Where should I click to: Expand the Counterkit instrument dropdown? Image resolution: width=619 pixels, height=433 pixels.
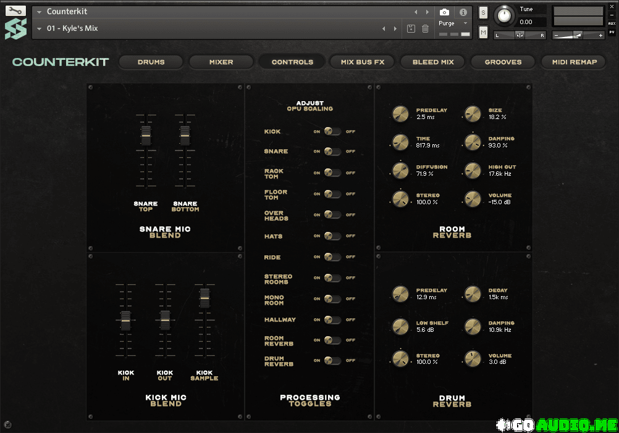(40, 12)
